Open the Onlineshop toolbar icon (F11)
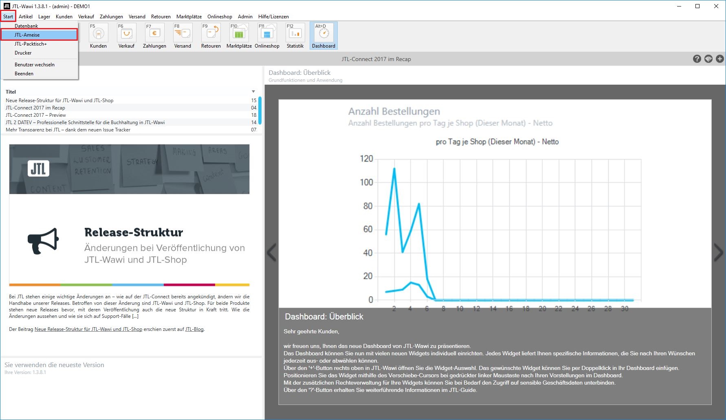Viewport: 726px width, 420px height. [267, 36]
